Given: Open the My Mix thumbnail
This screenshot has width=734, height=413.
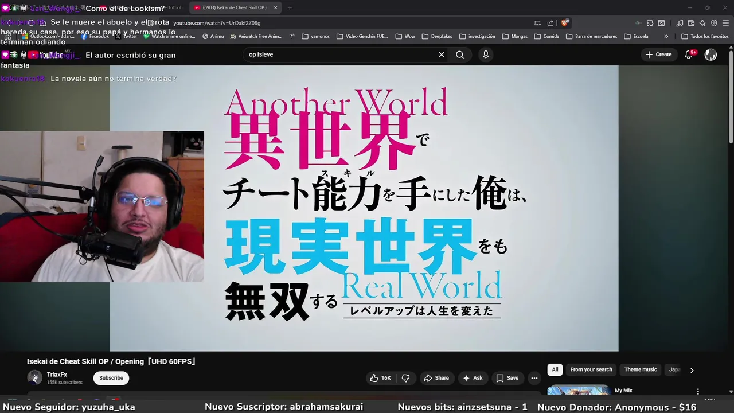Looking at the screenshot, I should coord(579,391).
